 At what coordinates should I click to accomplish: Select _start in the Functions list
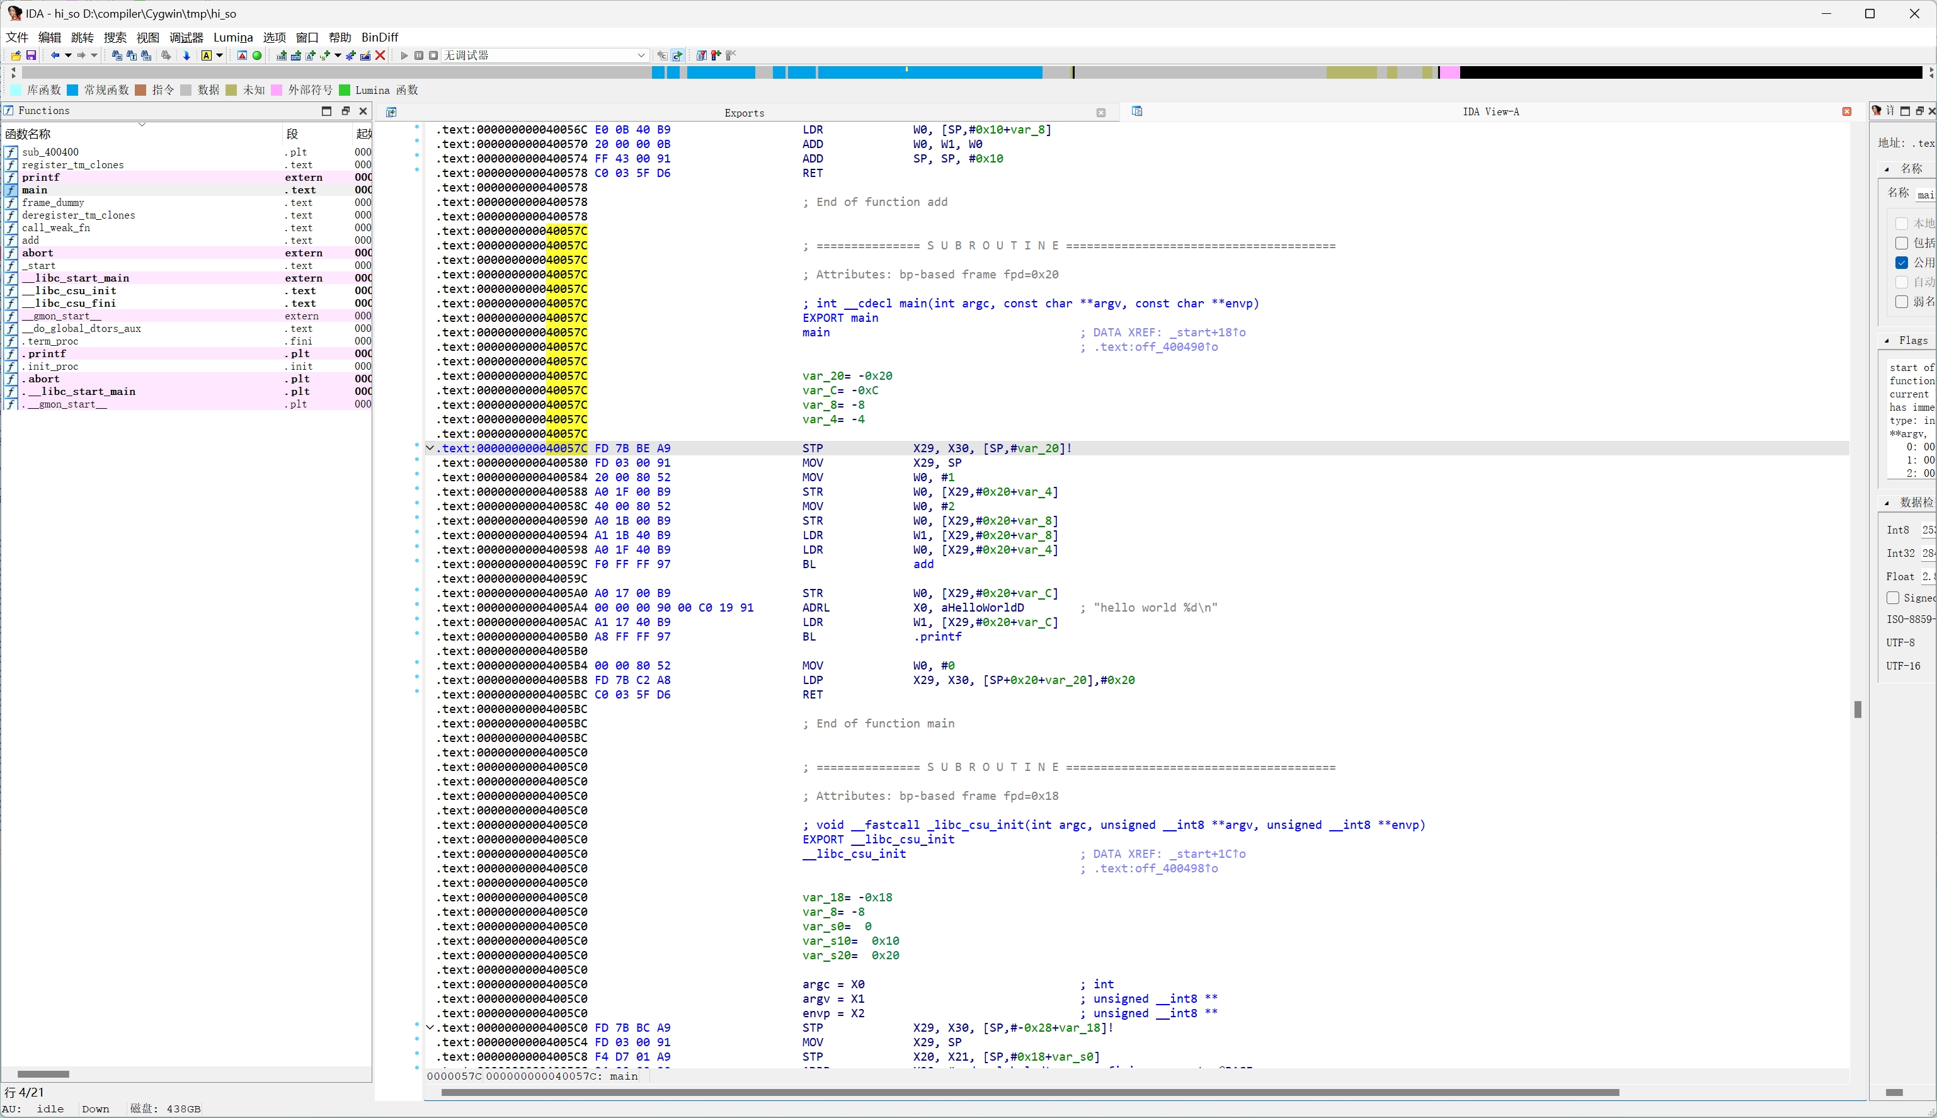pyautogui.click(x=186, y=266)
